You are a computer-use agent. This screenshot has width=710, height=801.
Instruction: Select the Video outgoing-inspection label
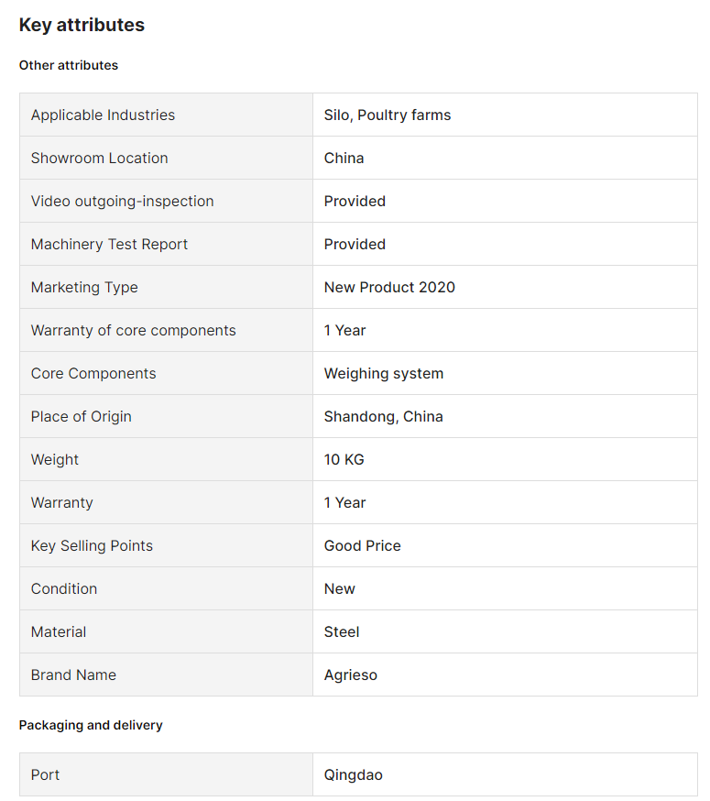point(122,202)
